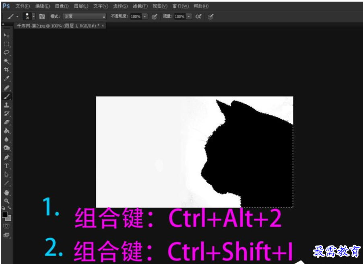Select the Path Selection tool

coord(6,175)
